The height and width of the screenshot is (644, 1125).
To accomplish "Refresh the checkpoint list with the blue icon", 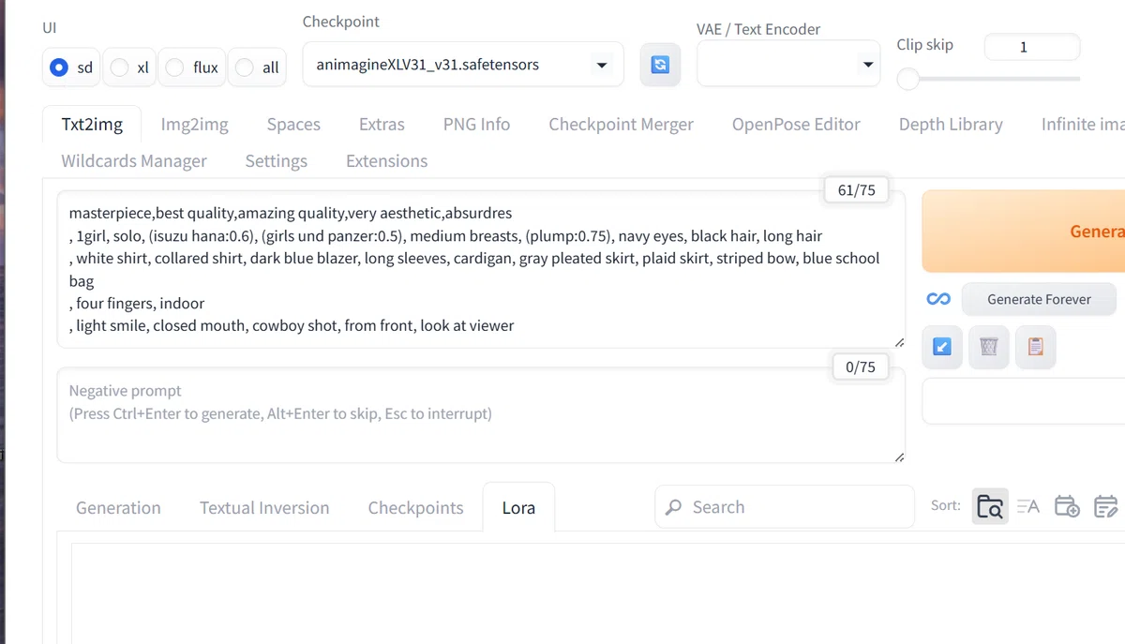I will click(660, 65).
